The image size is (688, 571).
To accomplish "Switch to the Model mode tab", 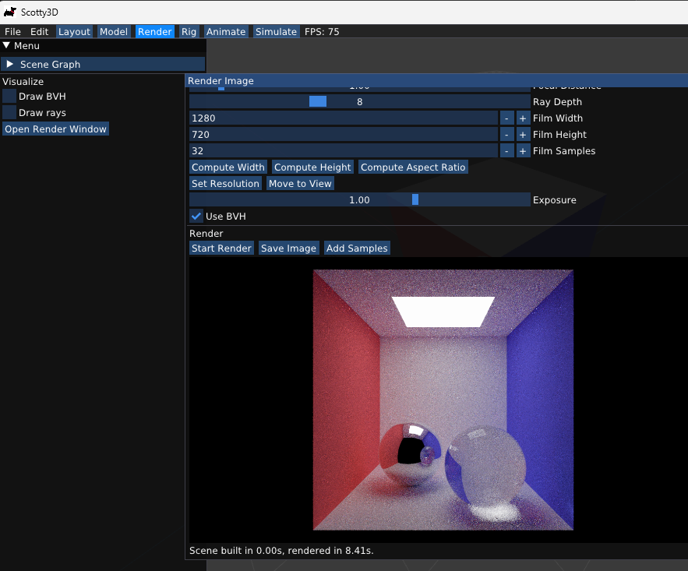I will [114, 32].
